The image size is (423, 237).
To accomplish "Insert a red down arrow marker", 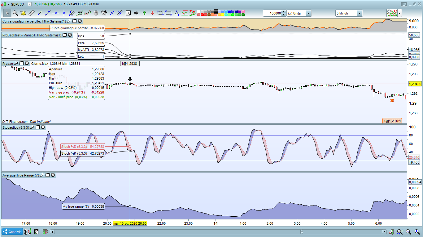I will coord(152,13).
